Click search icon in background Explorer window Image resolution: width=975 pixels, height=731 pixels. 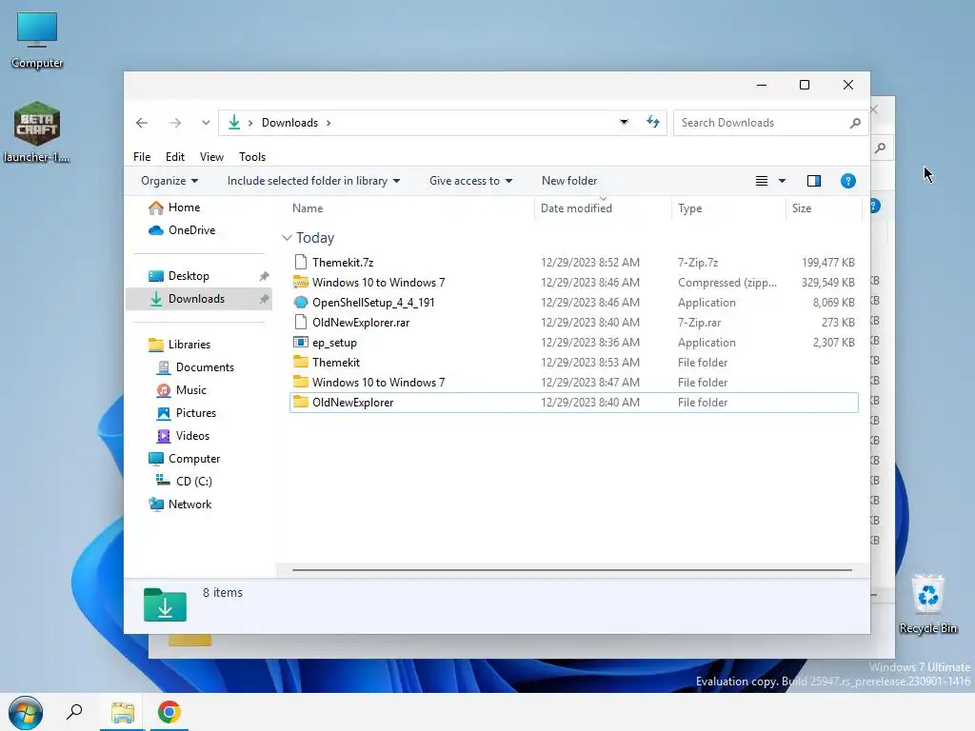880,148
